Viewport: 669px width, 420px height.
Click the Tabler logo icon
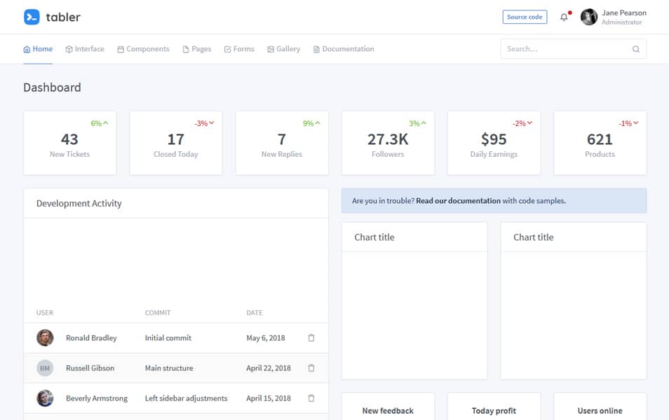[x=32, y=17]
